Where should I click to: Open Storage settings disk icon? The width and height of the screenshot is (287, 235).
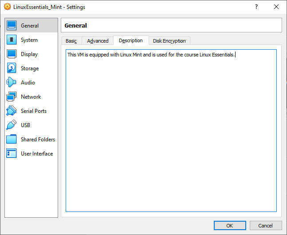[12, 68]
